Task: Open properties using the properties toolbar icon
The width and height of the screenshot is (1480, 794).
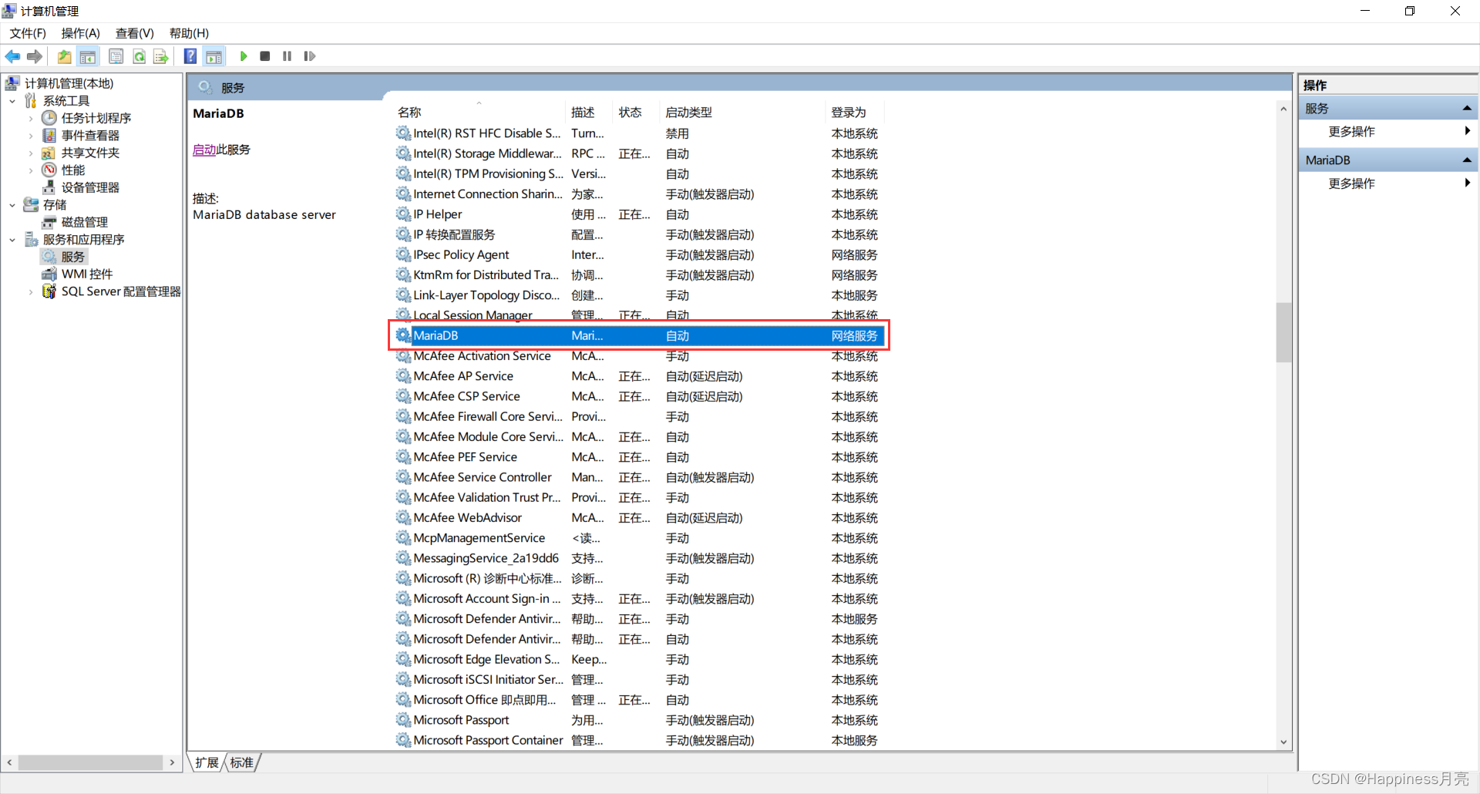Action: 116,56
